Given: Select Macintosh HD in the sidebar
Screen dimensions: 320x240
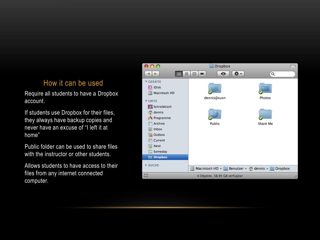Looking at the screenshot, I should point(165,93).
